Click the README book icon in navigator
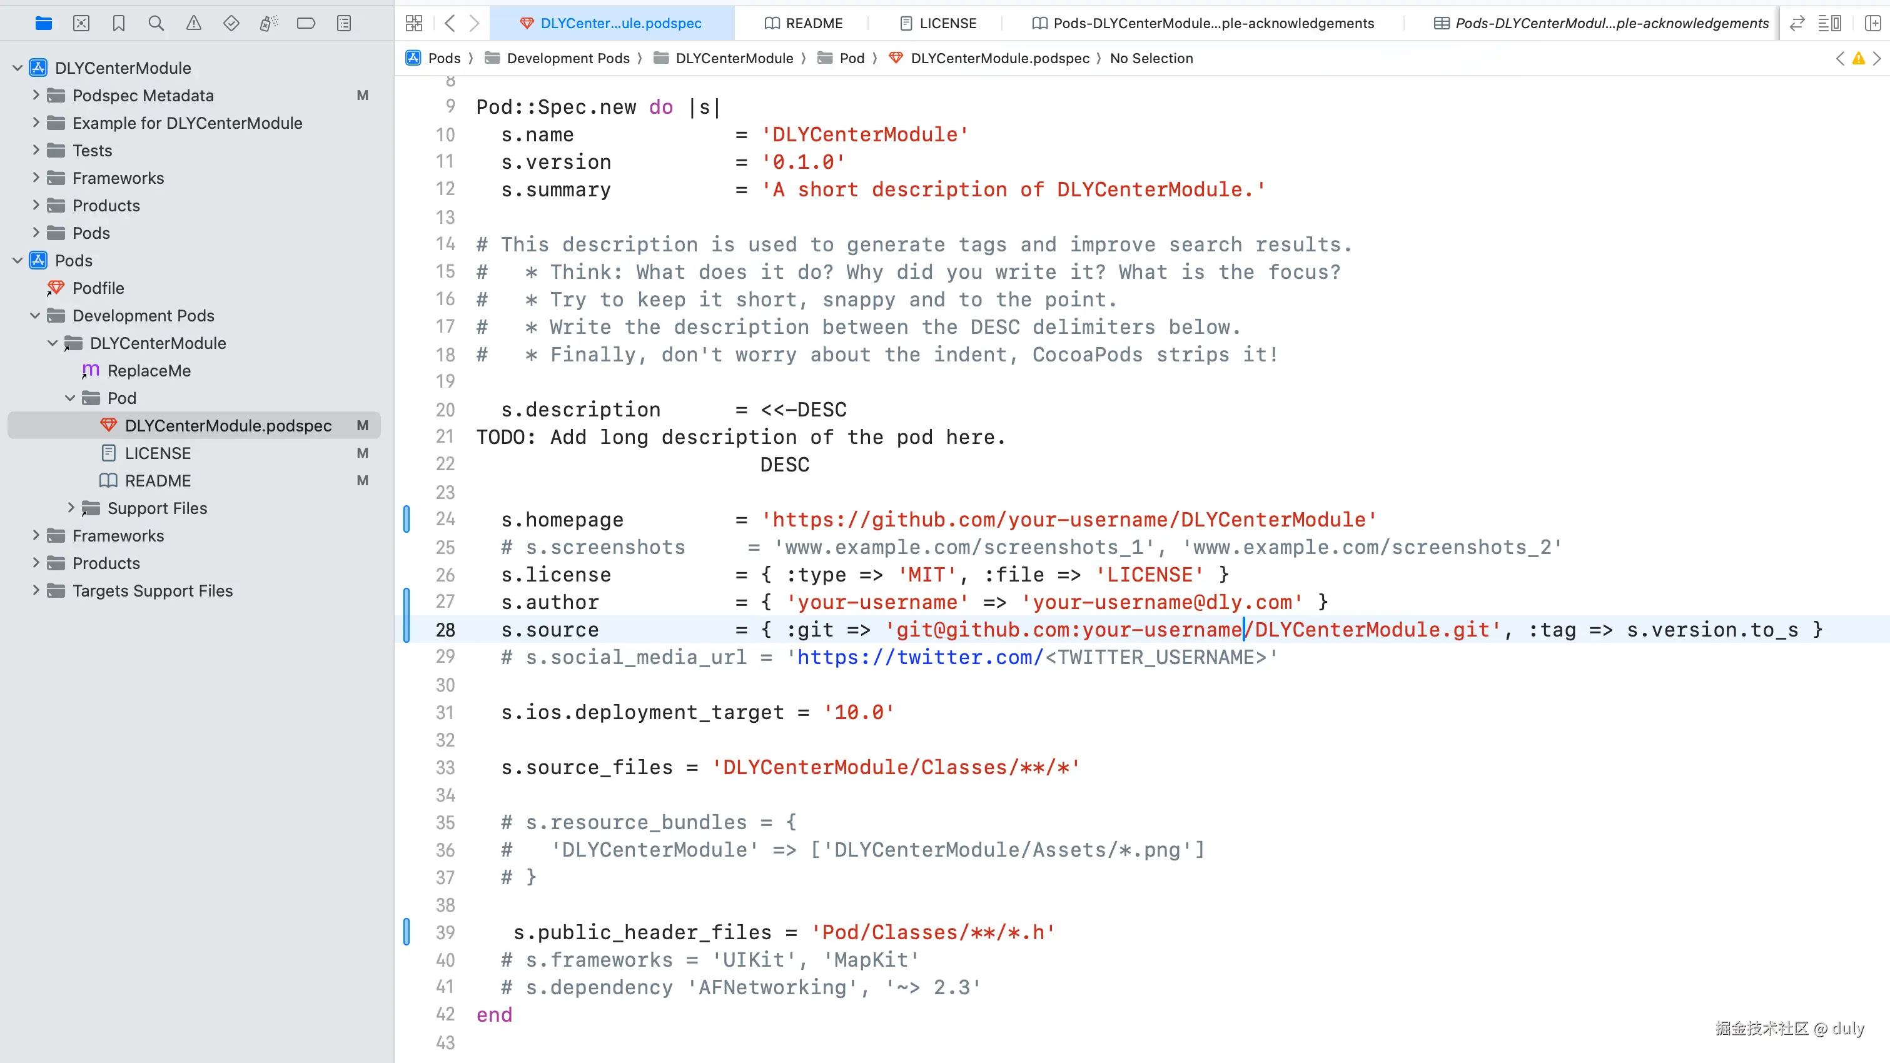1890x1063 pixels. pos(109,480)
